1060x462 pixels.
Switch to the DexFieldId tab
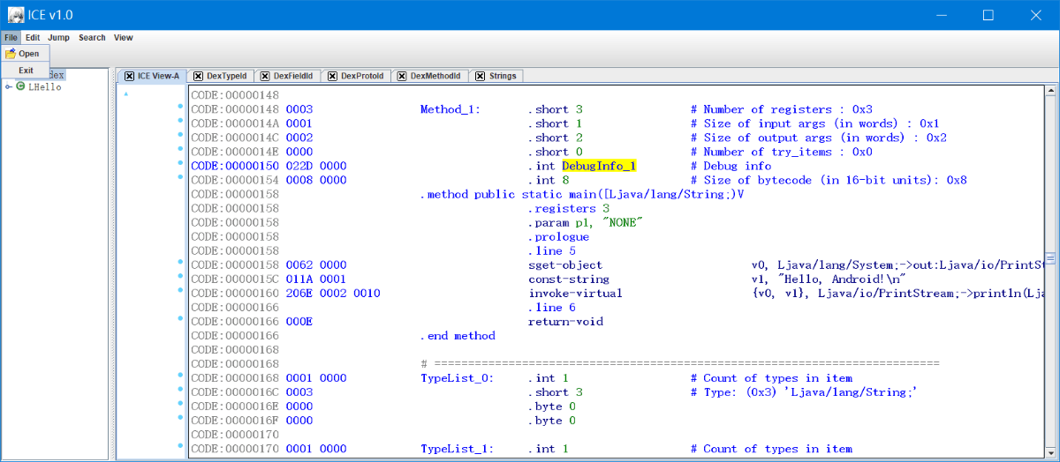(288, 76)
